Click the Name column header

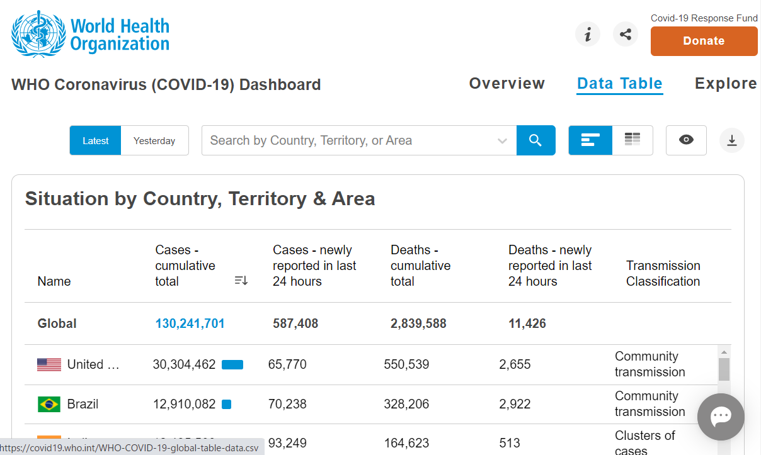tap(54, 281)
